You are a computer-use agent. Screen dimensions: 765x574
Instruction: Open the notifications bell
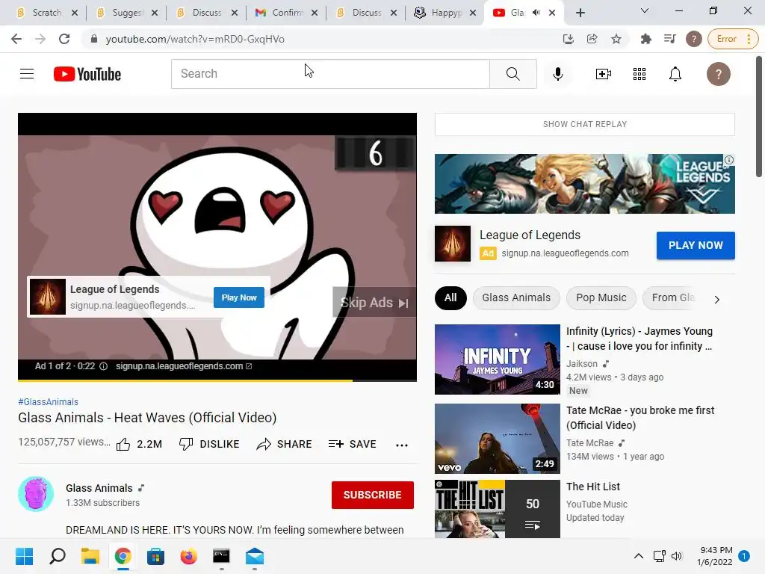pyautogui.click(x=675, y=74)
